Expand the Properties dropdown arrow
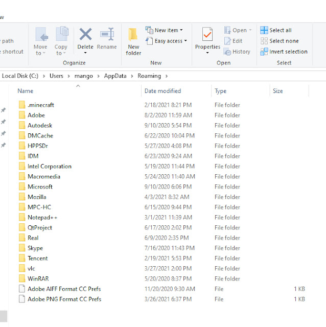This screenshot has height=327, width=326. pyautogui.click(x=207, y=53)
